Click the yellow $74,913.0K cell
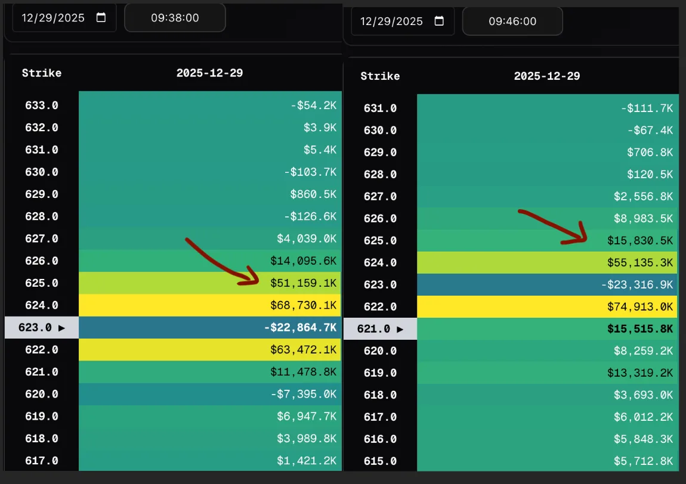This screenshot has width=686, height=484. [x=548, y=307]
